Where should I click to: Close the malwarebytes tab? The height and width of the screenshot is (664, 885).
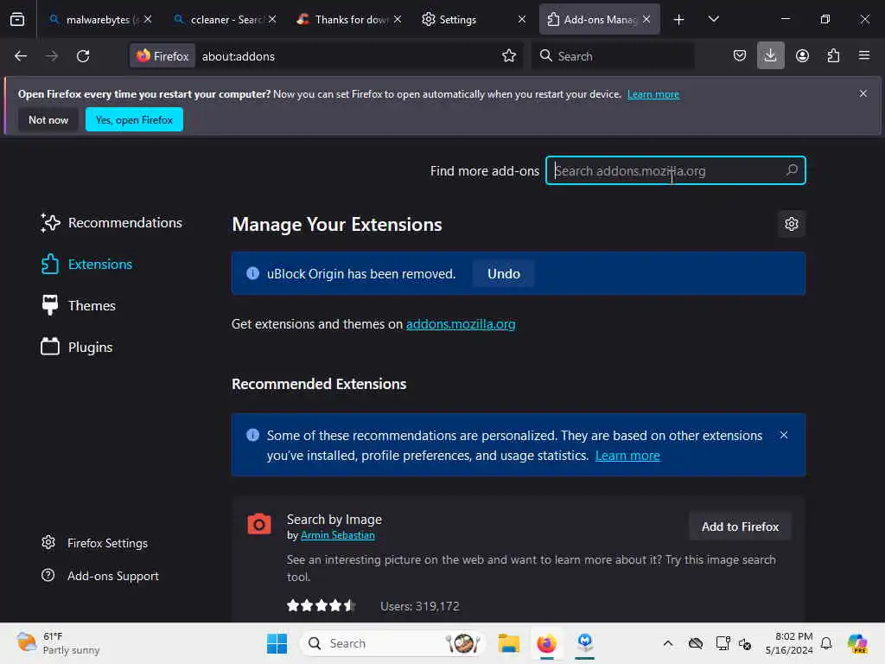pyautogui.click(x=148, y=19)
